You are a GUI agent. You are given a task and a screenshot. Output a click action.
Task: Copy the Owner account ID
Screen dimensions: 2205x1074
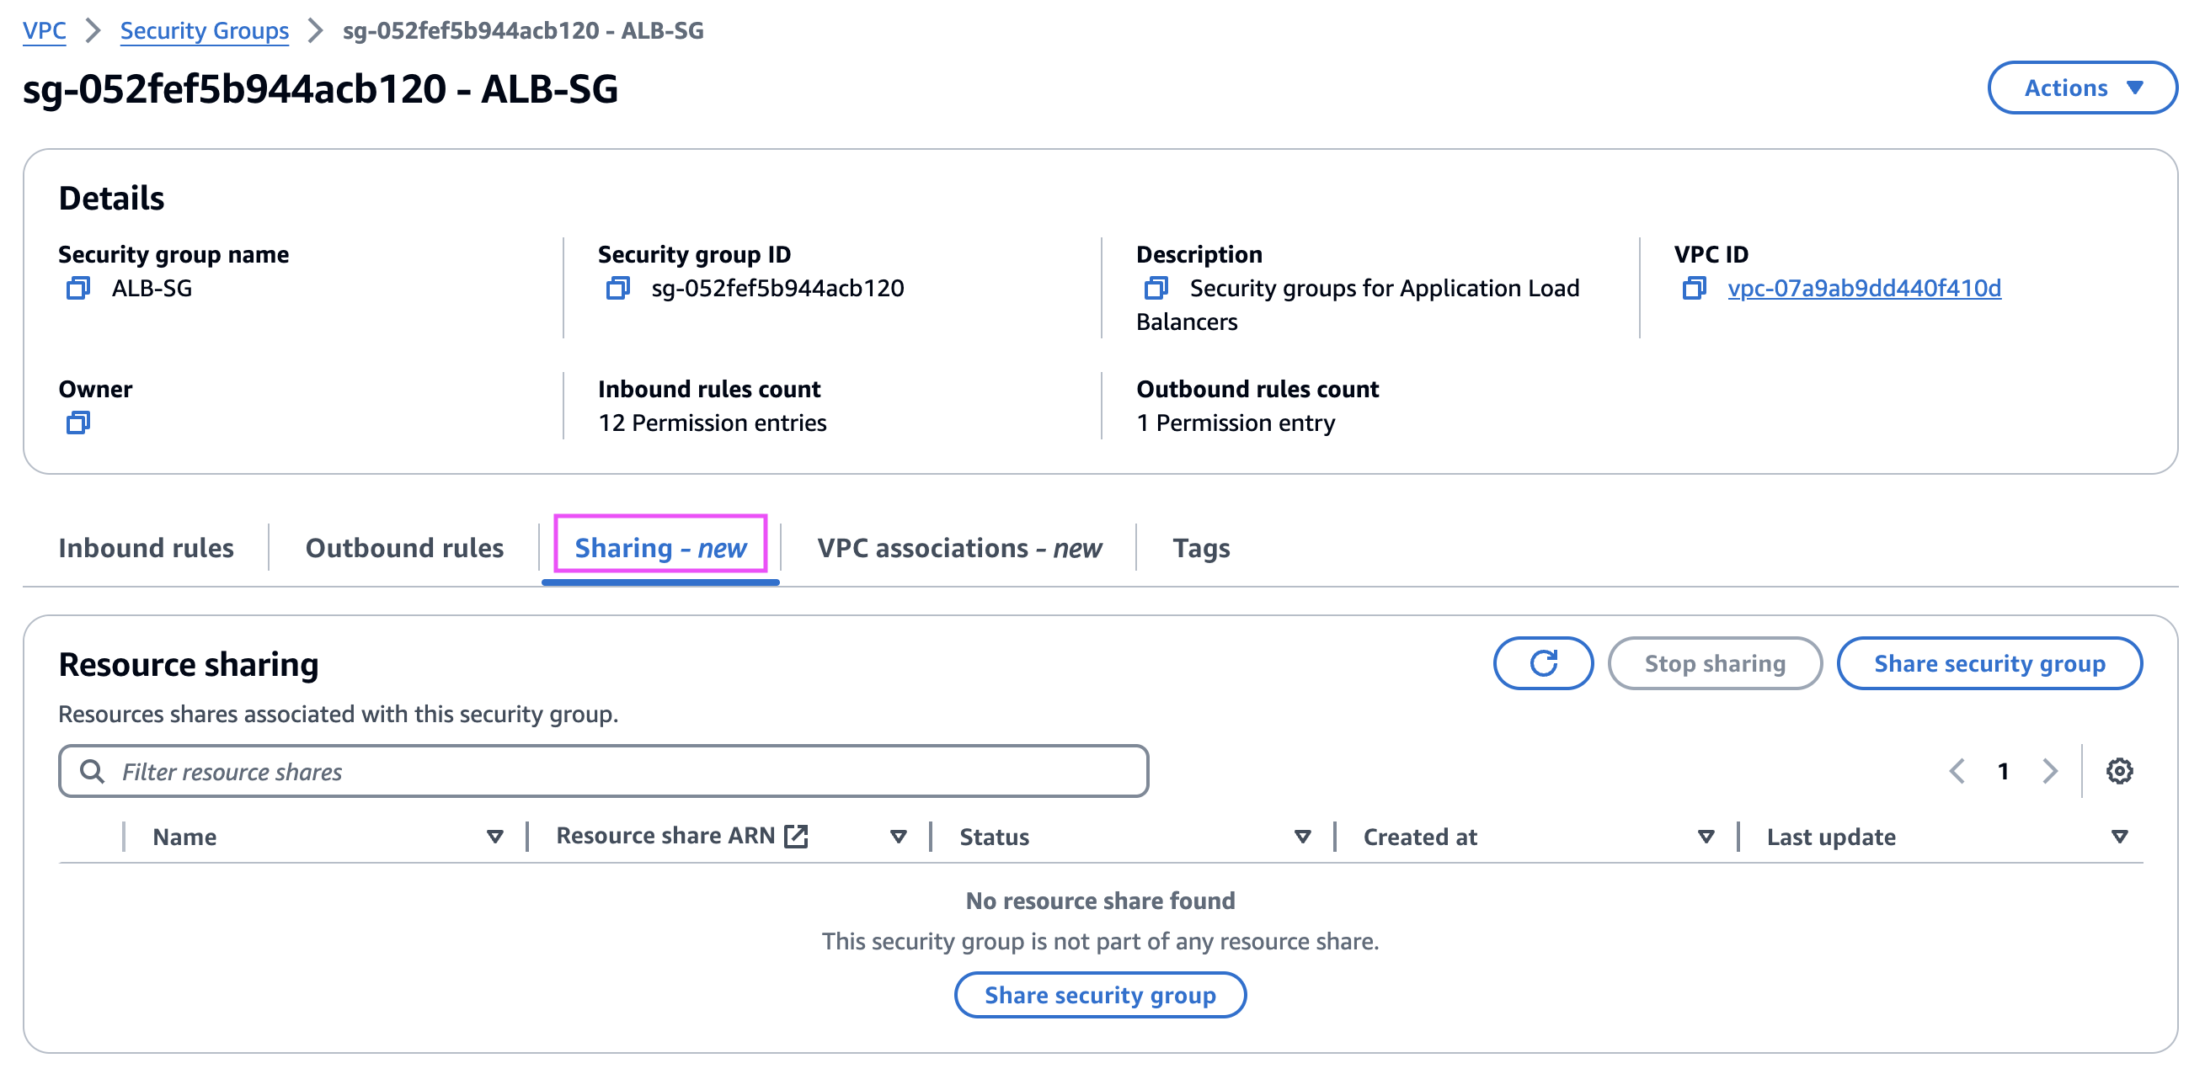(77, 423)
